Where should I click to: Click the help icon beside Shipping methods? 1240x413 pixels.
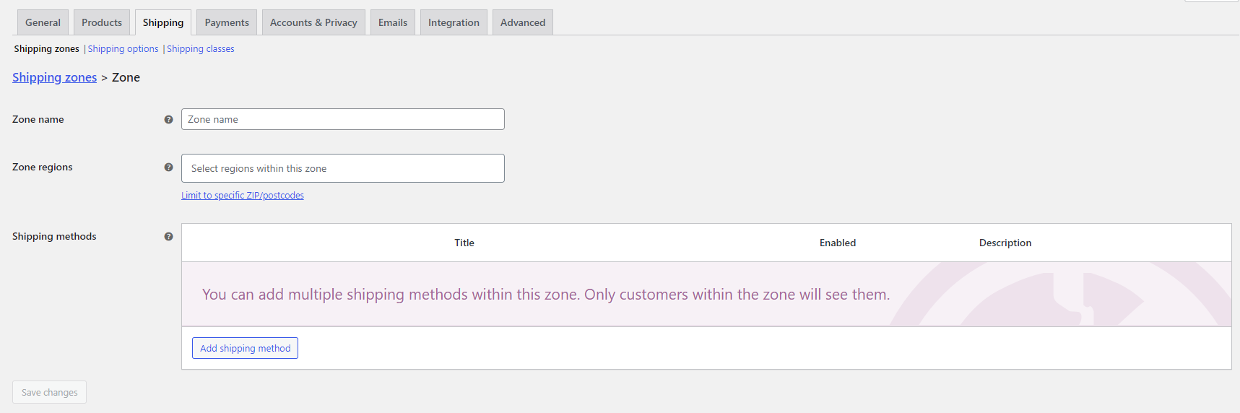pyautogui.click(x=168, y=237)
